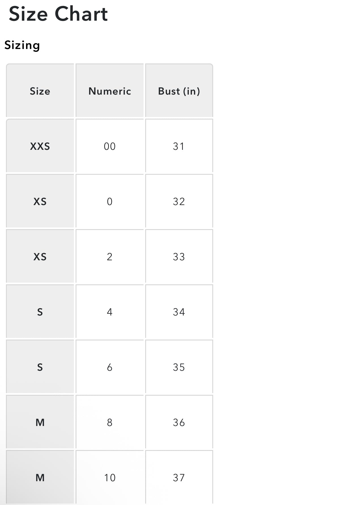Viewport: 338px width, 505px height.
Task: Click the Size column header
Action: click(x=40, y=91)
